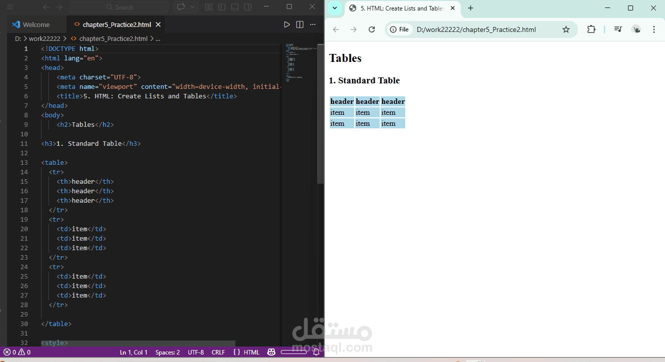The width and height of the screenshot is (665, 362).
Task: Click Chrome back arrow
Action: coord(336,29)
